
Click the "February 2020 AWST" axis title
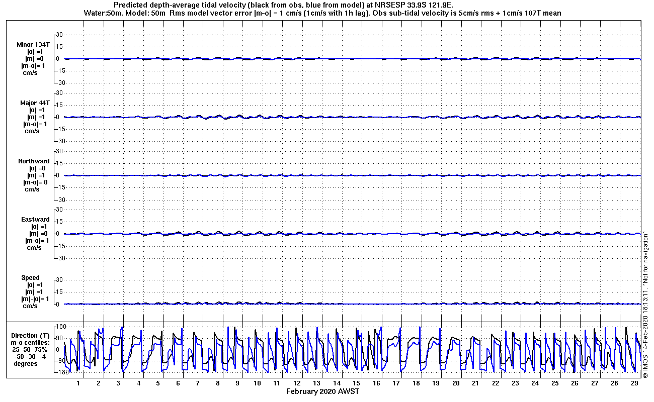(x=323, y=391)
